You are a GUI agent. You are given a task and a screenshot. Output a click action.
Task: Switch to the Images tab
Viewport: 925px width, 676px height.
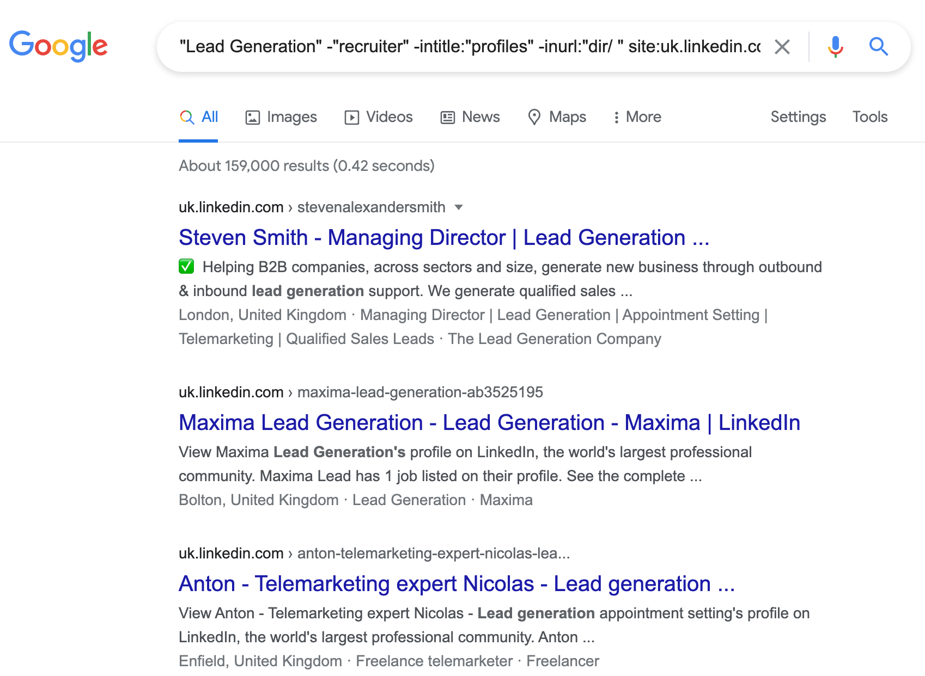281,117
